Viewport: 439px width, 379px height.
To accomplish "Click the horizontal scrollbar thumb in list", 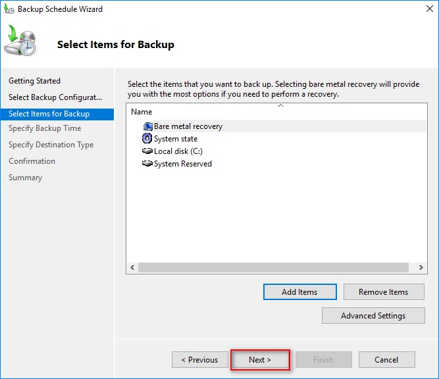I will (x=273, y=268).
